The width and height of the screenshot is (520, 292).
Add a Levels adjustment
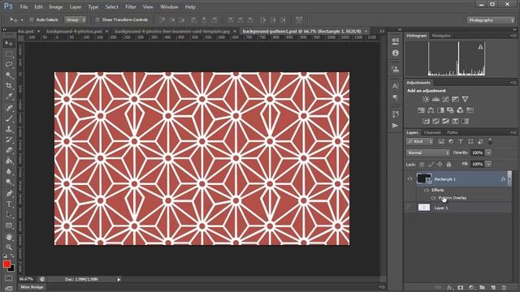tap(435, 99)
